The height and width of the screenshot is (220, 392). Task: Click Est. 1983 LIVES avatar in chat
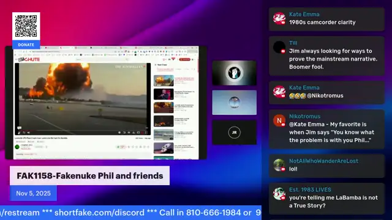click(x=279, y=194)
